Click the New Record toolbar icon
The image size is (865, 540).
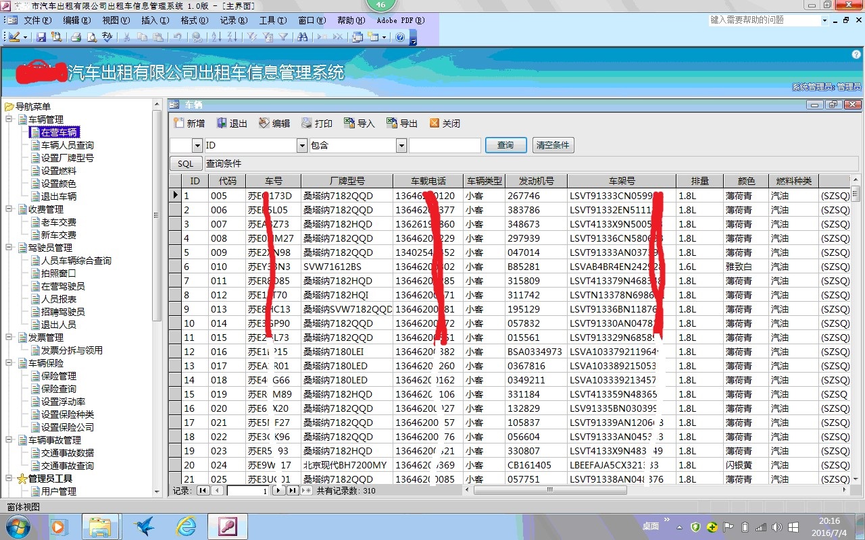tap(322, 37)
